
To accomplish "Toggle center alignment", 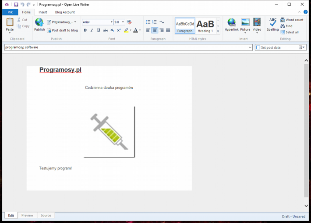I will (155, 30).
